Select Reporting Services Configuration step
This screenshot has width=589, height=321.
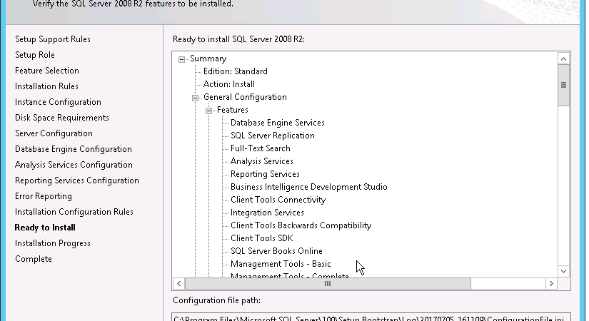coord(77,180)
